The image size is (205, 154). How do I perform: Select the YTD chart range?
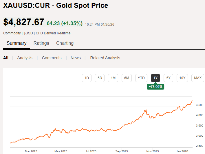click(141, 78)
